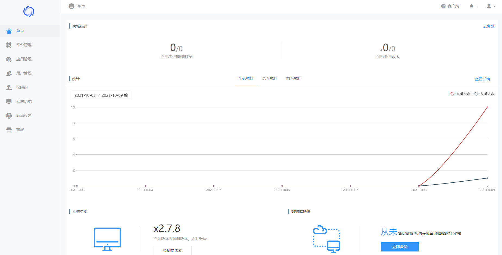Screen dimensions: 502x255
Task: Click the 检测新版本 button
Action: 173,250
